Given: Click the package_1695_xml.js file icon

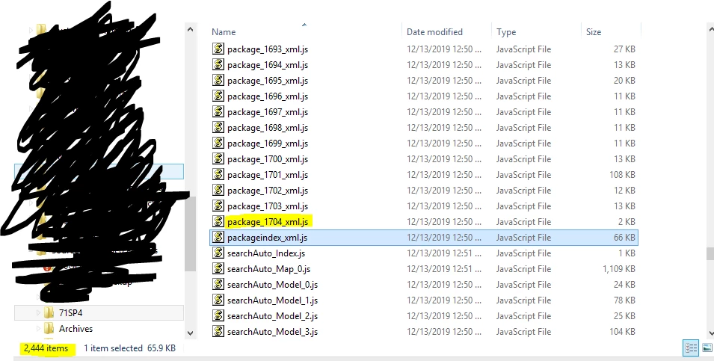Looking at the screenshot, I should point(218,80).
